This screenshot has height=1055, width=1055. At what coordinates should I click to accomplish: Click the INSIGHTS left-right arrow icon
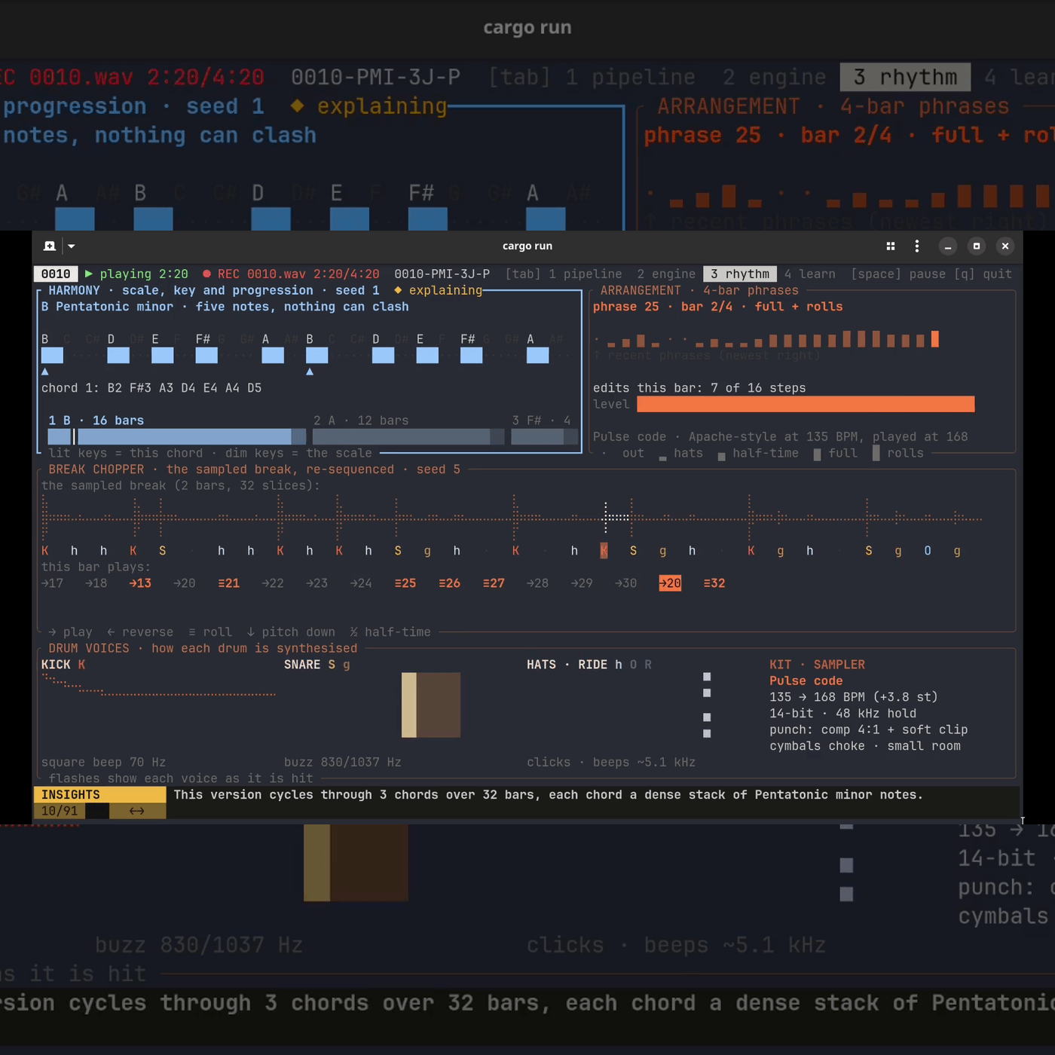(136, 811)
